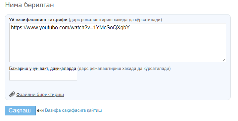Click the Бажариш учун вақт, дақиқаларда label
The image size is (238, 121).
[x=43, y=69]
